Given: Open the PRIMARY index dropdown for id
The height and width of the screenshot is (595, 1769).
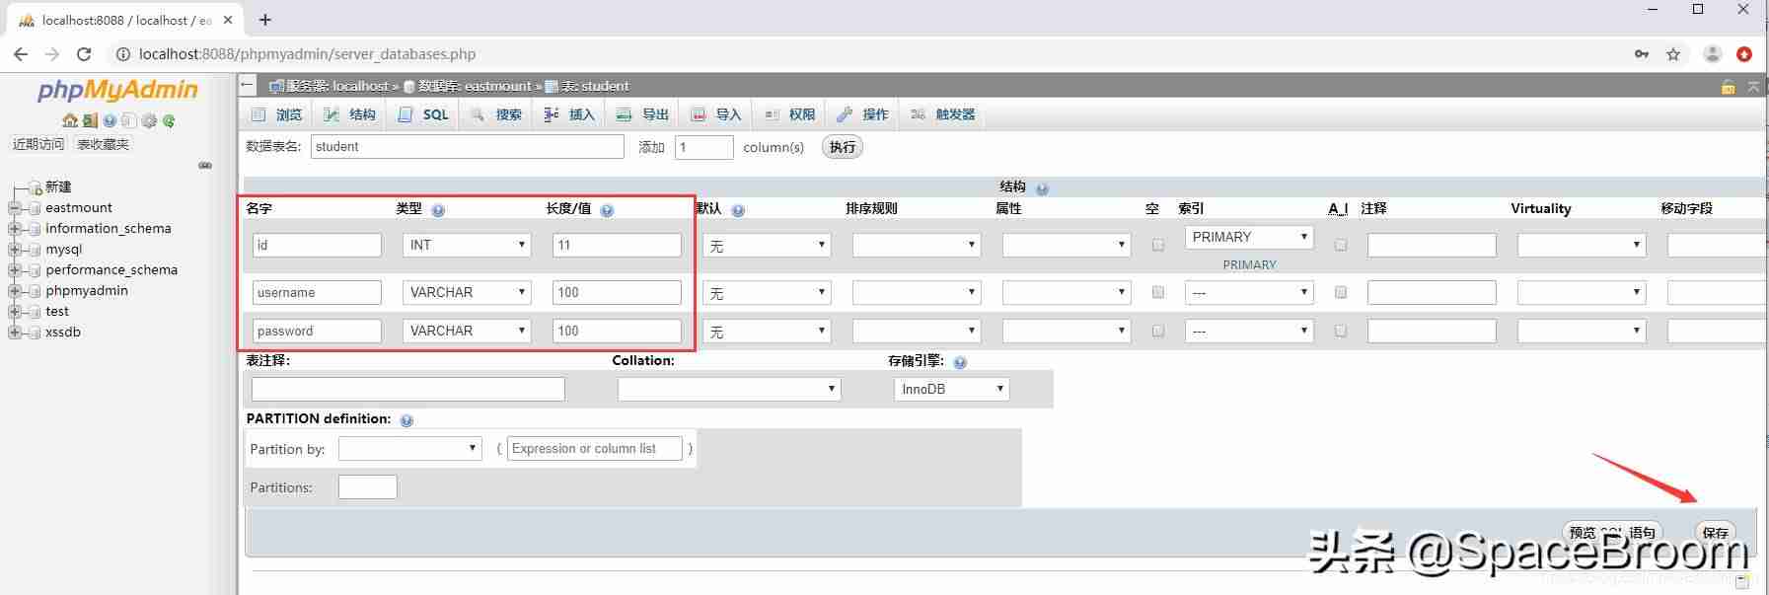Looking at the screenshot, I should (x=1249, y=237).
